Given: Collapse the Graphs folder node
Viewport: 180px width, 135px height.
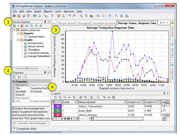Looking at the screenshot, I should [x=18, y=40].
